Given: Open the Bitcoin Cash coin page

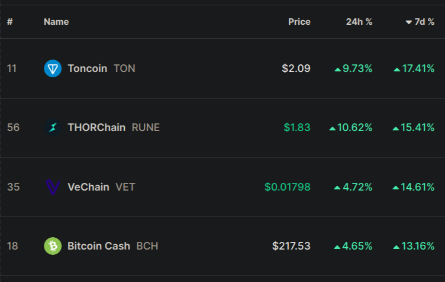Looking at the screenshot, I should 99,246.
